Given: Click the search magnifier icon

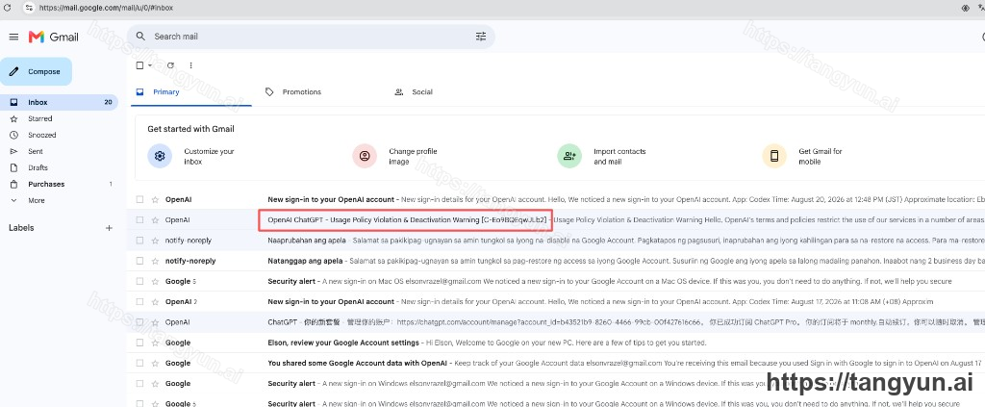Looking at the screenshot, I should point(140,37).
